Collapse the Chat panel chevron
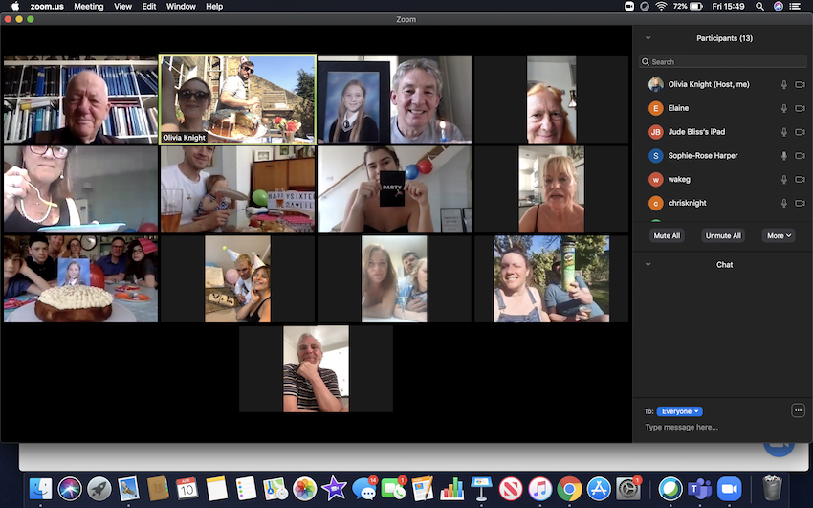 (x=648, y=264)
